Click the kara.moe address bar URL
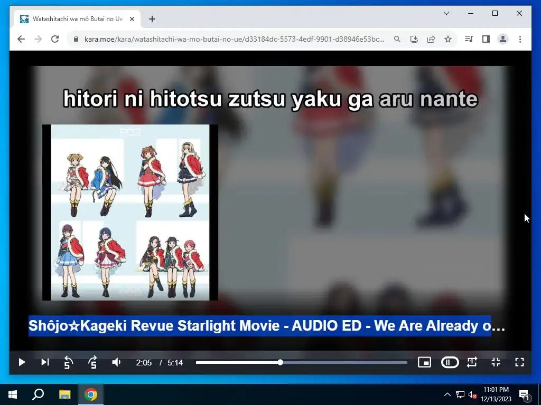The width and height of the screenshot is (541, 405). [234, 39]
